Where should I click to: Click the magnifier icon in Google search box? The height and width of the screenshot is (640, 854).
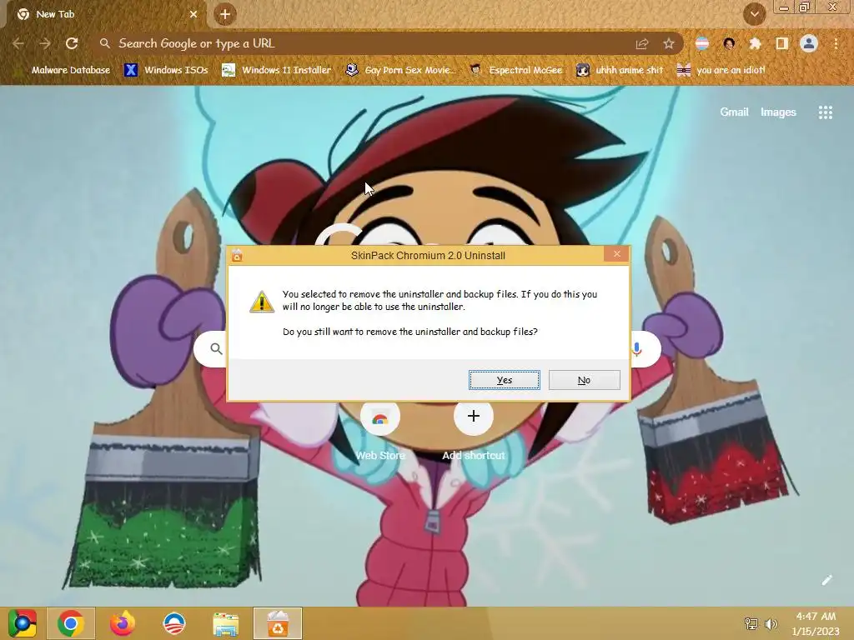216,349
